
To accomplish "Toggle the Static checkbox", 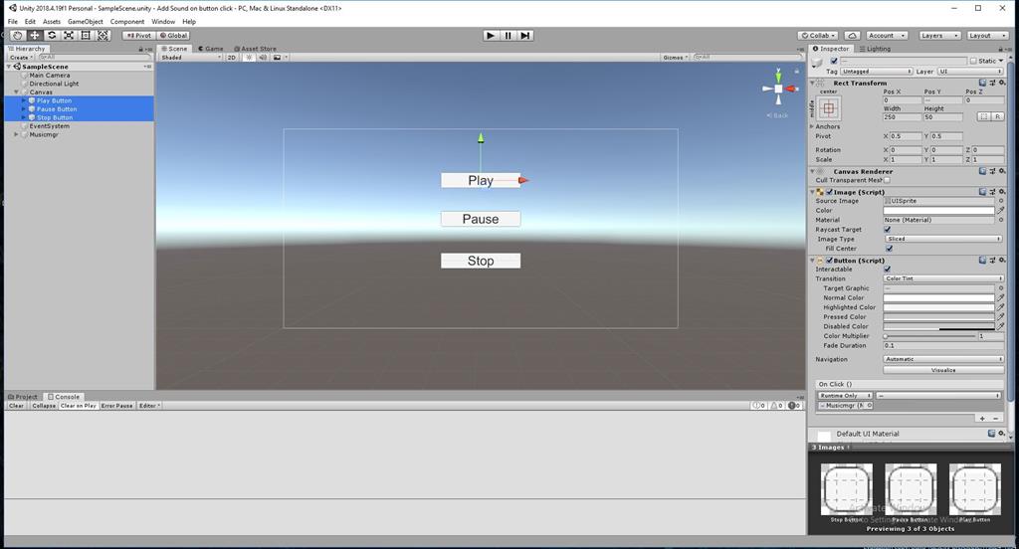I will point(973,61).
